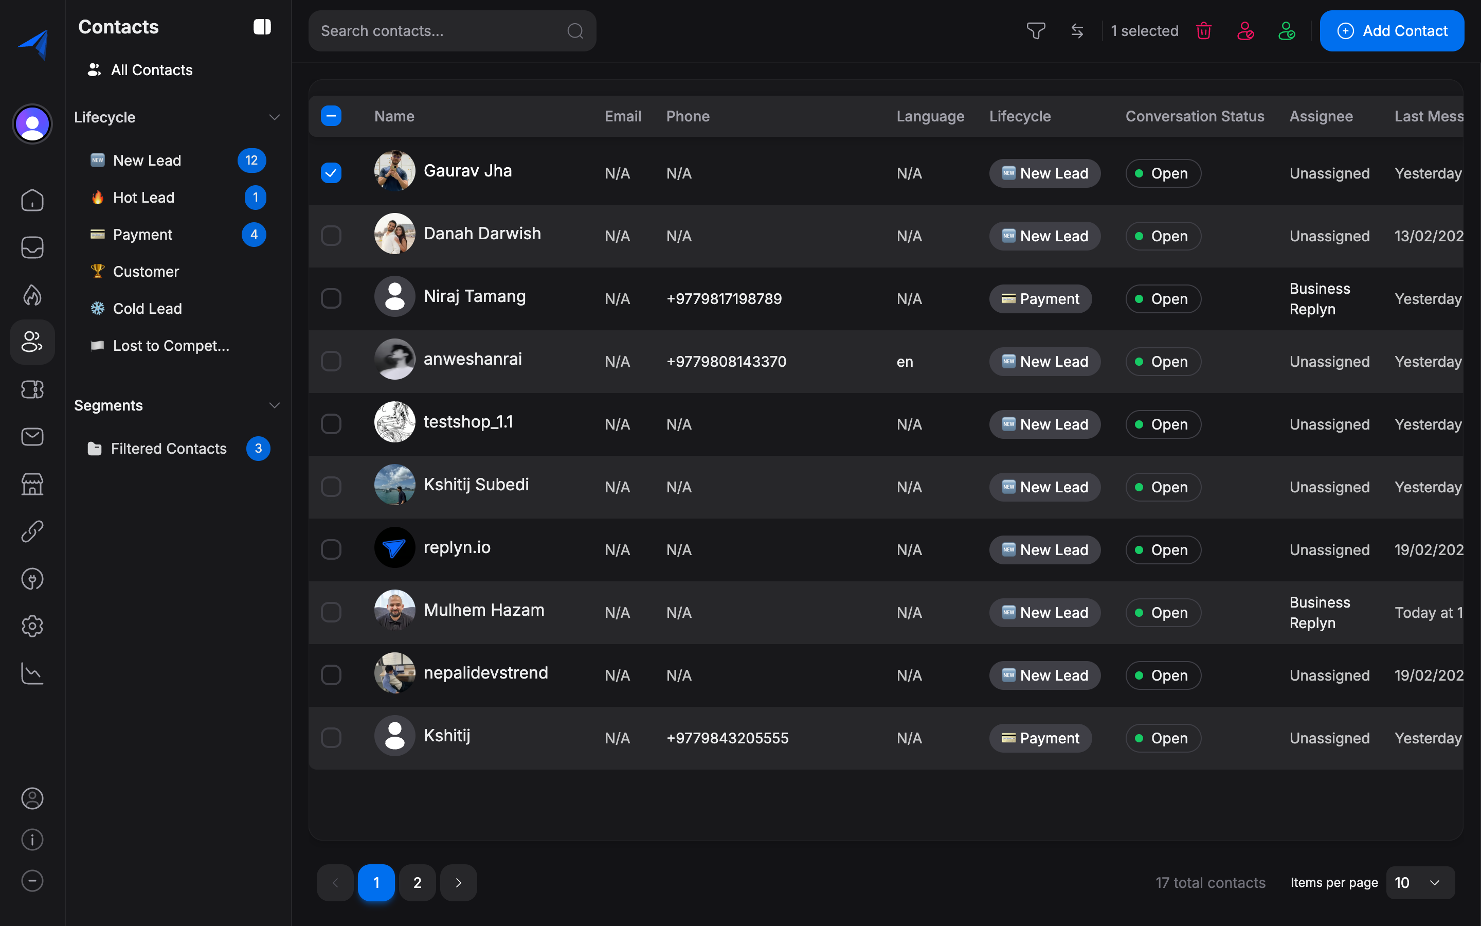
Task: Click the pink unassign user icon
Action: click(1245, 31)
